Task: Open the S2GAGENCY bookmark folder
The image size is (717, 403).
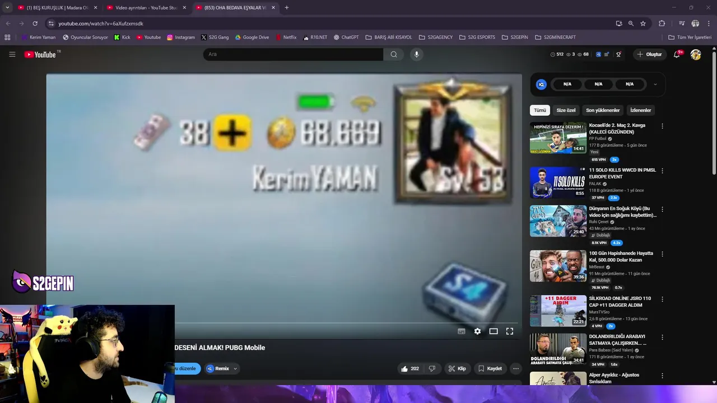Action: 435,37
